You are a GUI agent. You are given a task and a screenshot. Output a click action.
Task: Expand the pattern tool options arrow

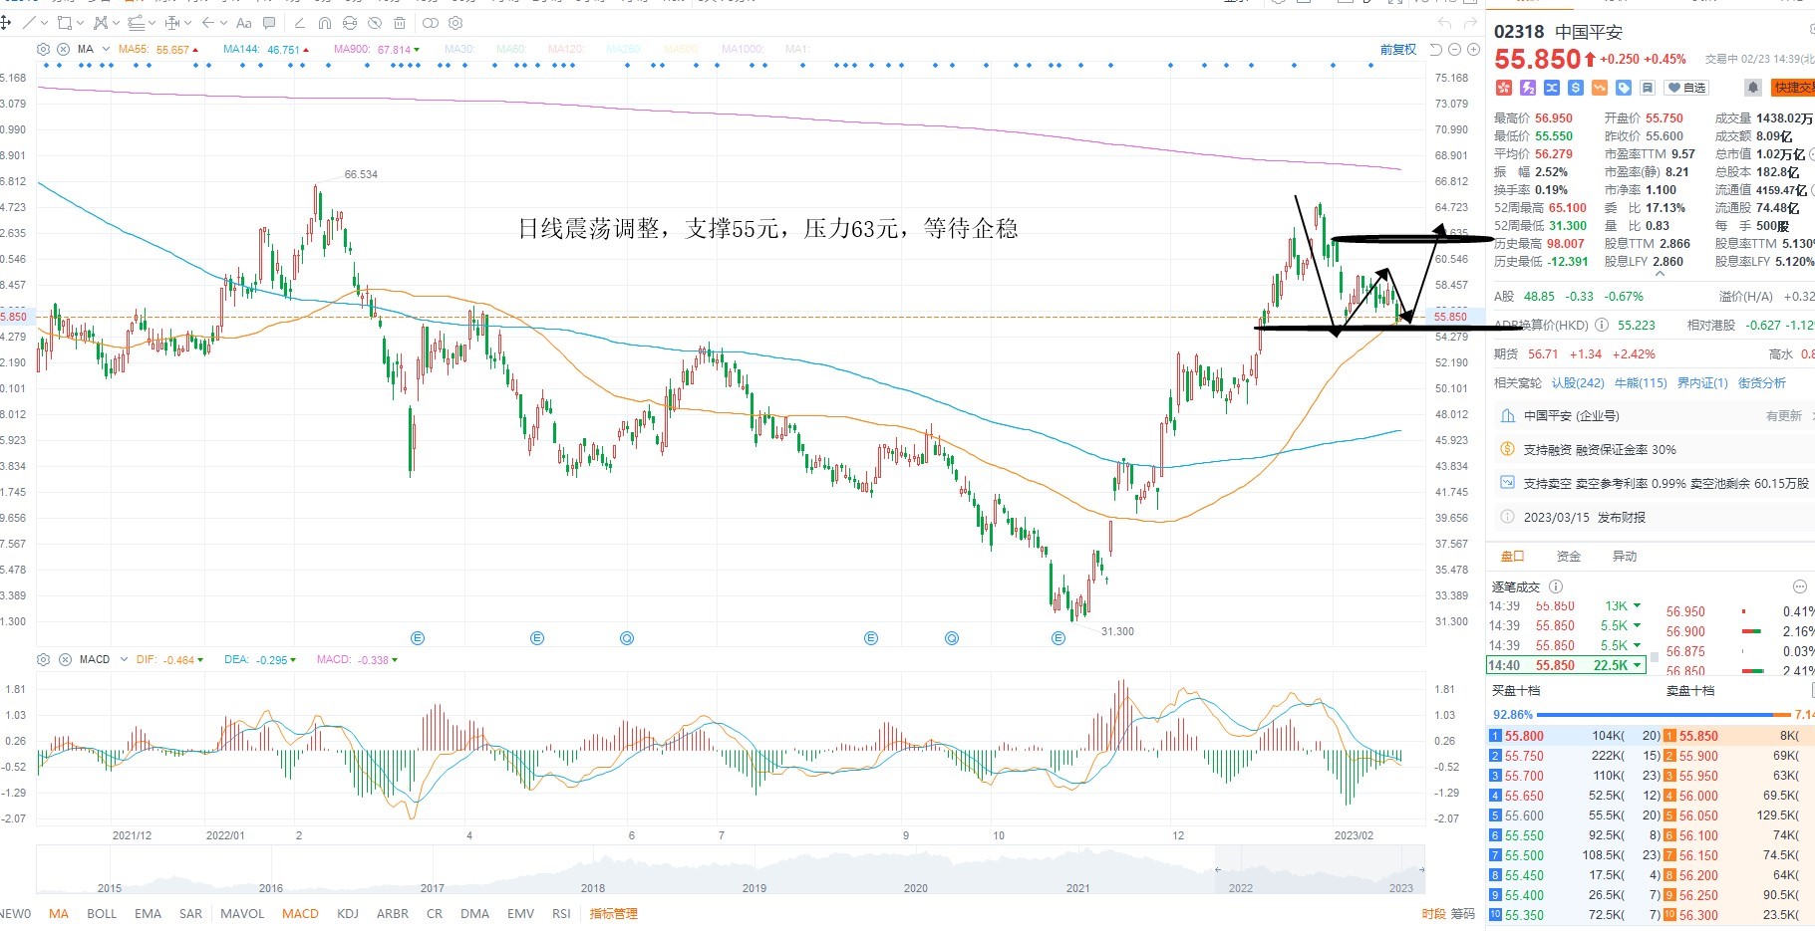116,23
